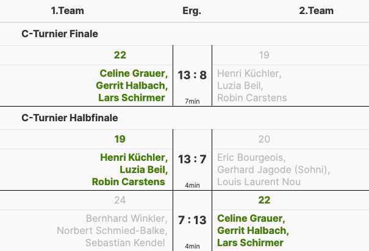Click the Erg. column header
The image size is (369, 251).
coord(192,12)
